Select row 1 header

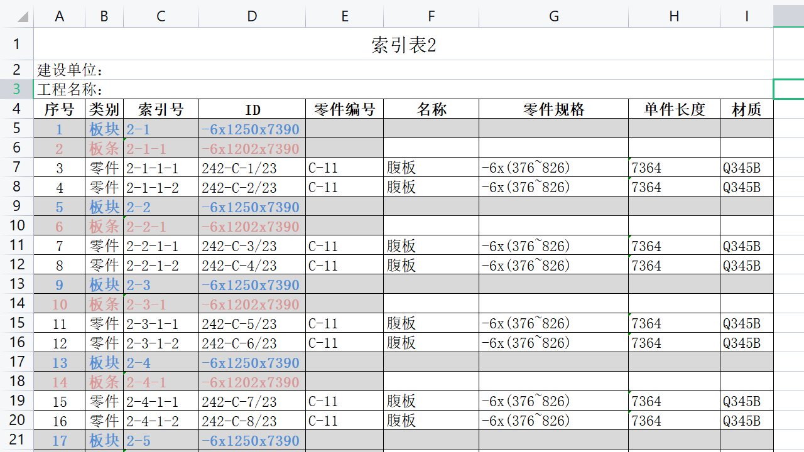coord(17,44)
